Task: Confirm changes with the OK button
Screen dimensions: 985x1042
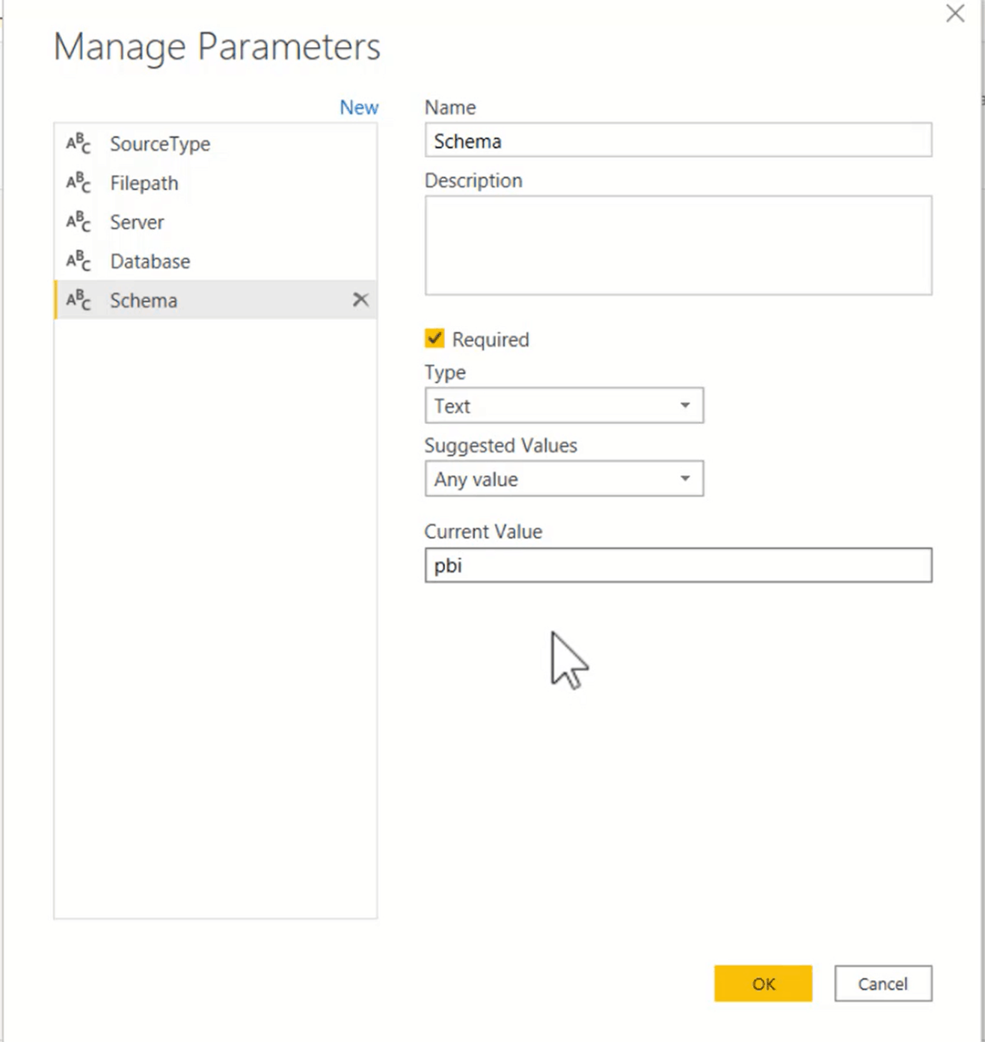Action: pyautogui.click(x=763, y=984)
